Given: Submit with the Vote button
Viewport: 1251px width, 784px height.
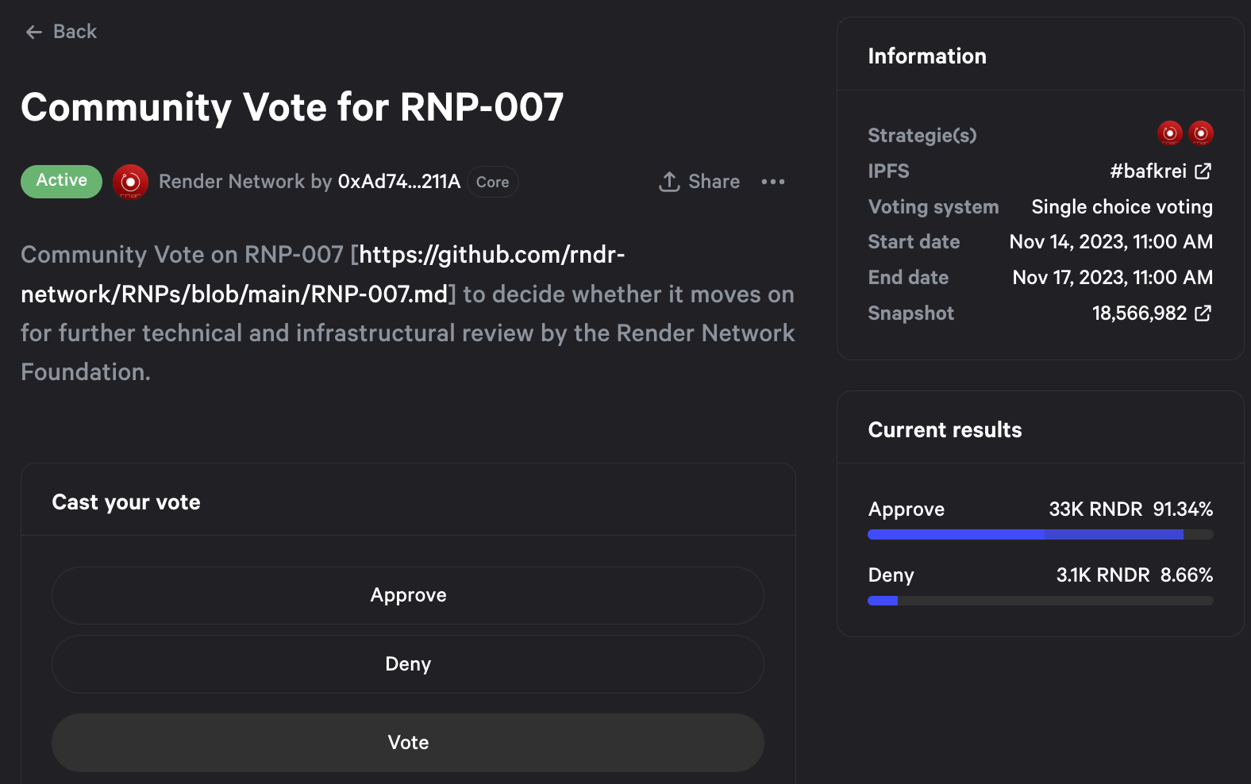Looking at the screenshot, I should (x=408, y=743).
